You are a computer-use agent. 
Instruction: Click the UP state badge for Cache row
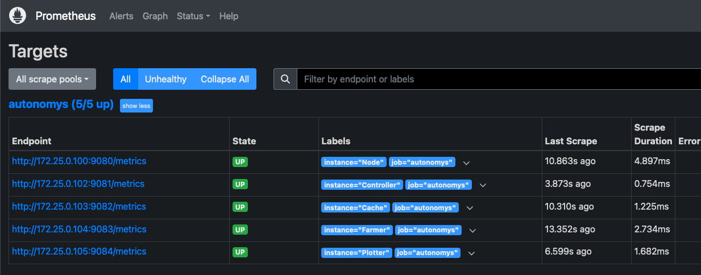[240, 207]
